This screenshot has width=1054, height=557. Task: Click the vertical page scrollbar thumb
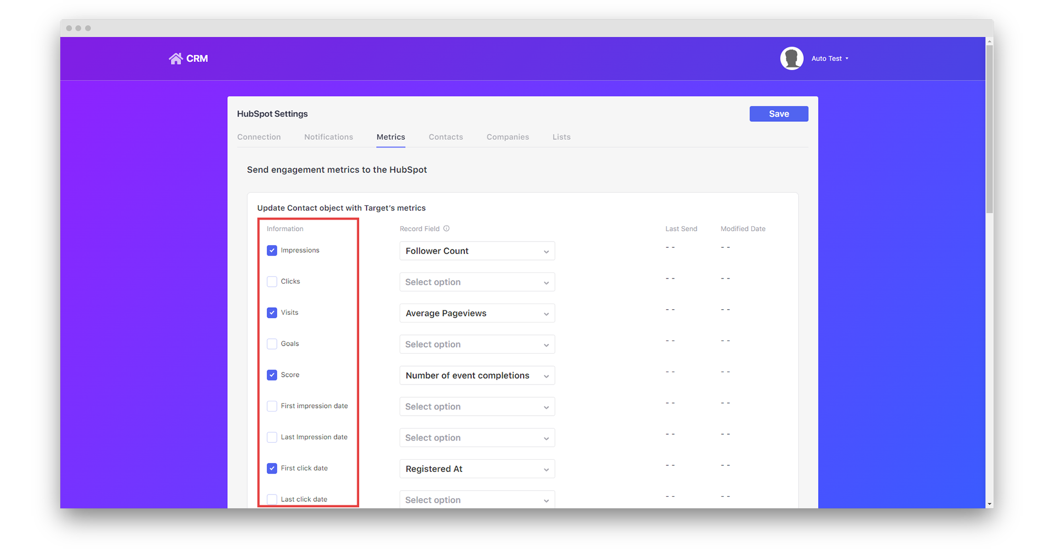tap(990, 128)
